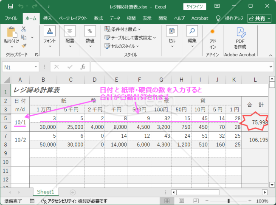Click the Redo arrow icon
The width and height of the screenshot is (276, 205).
(35, 6)
